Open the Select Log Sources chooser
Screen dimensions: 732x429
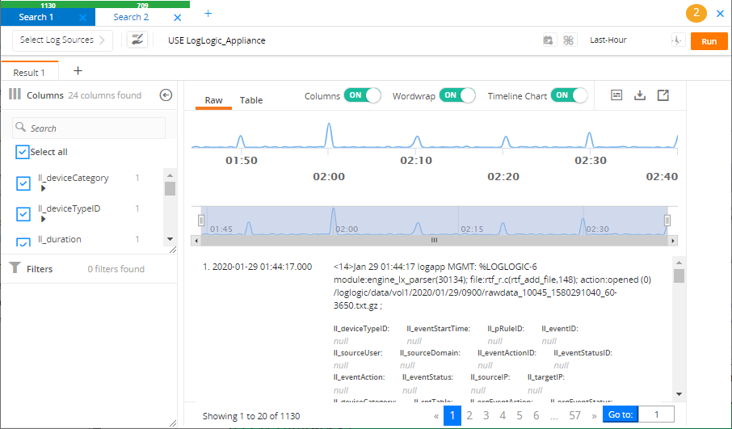[x=62, y=40]
